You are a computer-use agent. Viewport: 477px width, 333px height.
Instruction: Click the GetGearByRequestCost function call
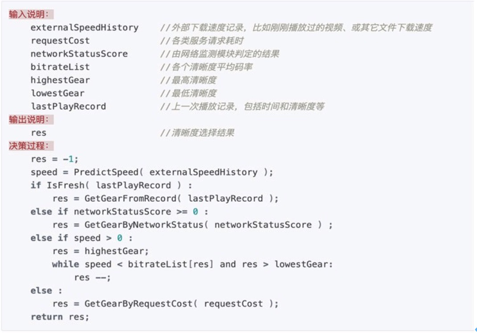point(138,304)
